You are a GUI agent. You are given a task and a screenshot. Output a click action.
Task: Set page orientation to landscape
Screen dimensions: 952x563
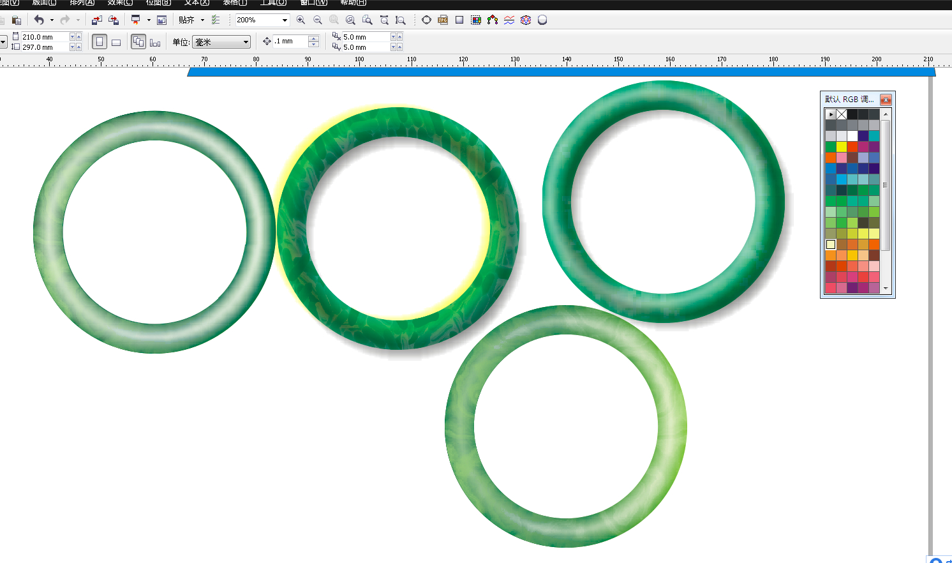116,42
